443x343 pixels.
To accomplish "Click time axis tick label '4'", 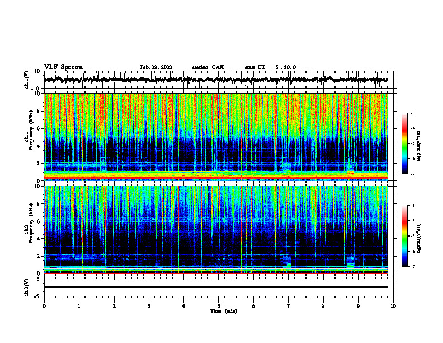I will pyautogui.click(x=184, y=306).
